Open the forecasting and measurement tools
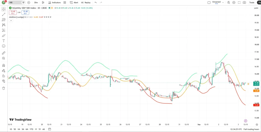 (x=4, y=30)
